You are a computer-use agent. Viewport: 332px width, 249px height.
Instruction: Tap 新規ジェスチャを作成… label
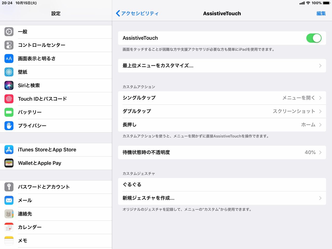pyautogui.click(x=148, y=198)
